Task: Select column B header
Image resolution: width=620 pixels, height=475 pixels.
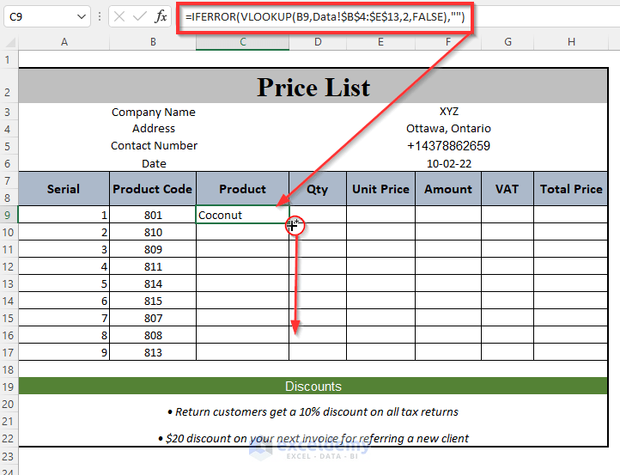Action: point(153,42)
